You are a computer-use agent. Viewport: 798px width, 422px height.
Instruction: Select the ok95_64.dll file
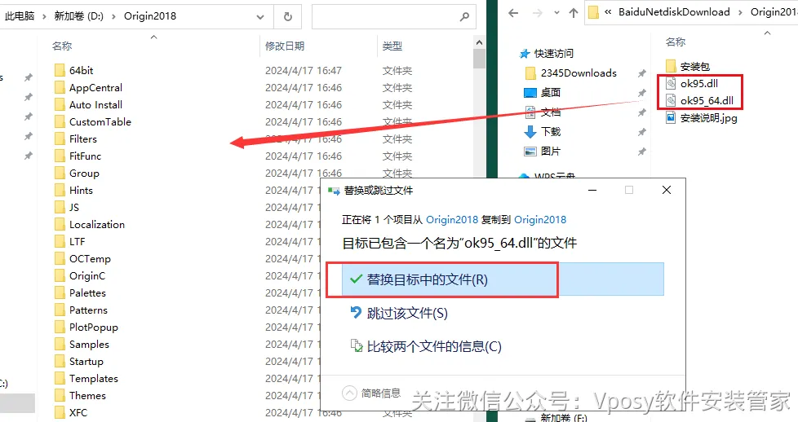coord(707,101)
